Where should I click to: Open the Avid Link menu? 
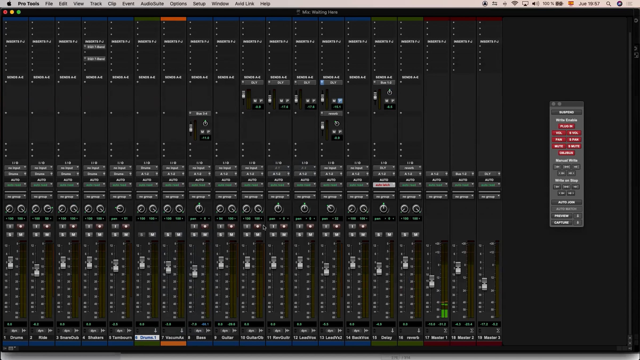245,4
